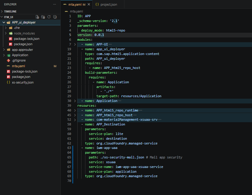Open root package.json in explorer
Viewport: 252px width, 195px height.
[21, 77]
